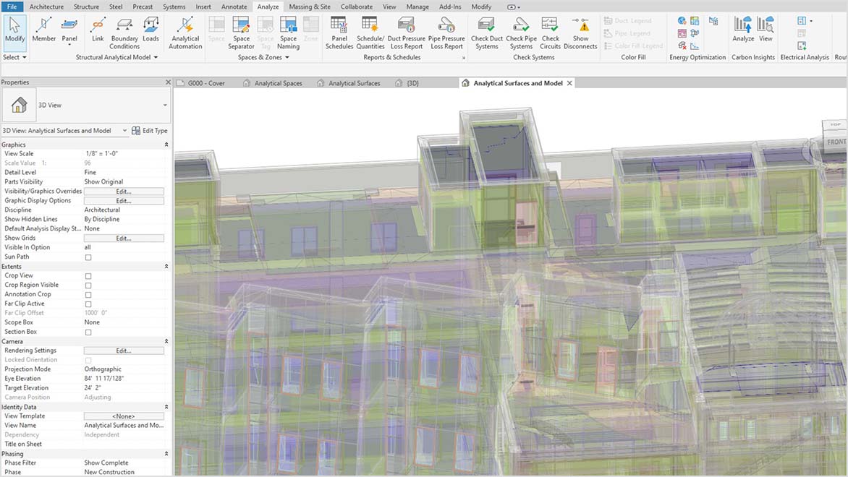The width and height of the screenshot is (848, 477).
Task: Open the Boundary Conditions tool
Action: click(124, 30)
